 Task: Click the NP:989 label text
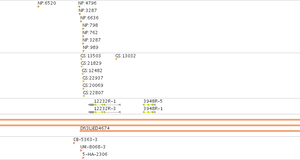pos(91,47)
